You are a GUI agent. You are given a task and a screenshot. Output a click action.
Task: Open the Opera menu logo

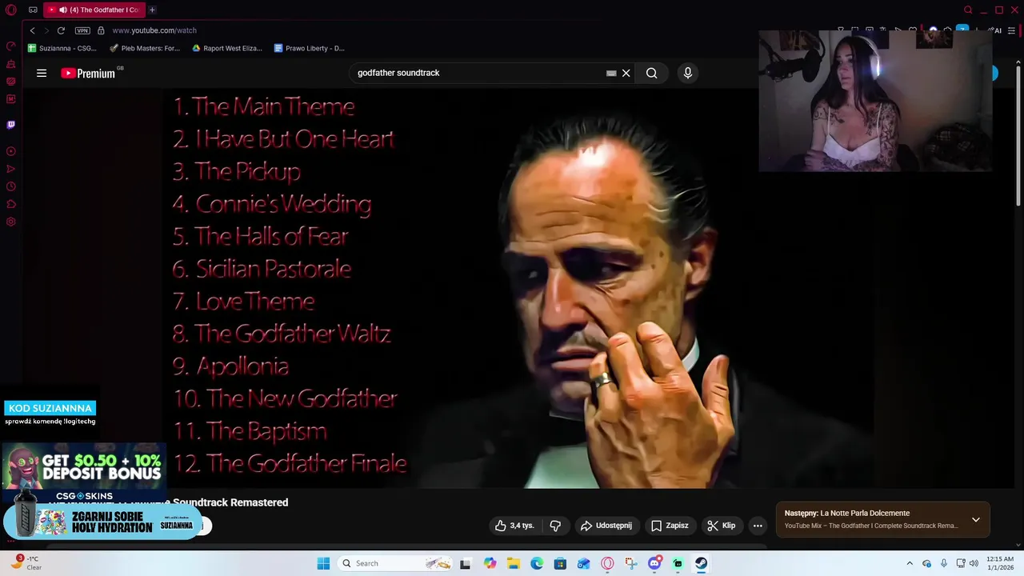(x=11, y=10)
